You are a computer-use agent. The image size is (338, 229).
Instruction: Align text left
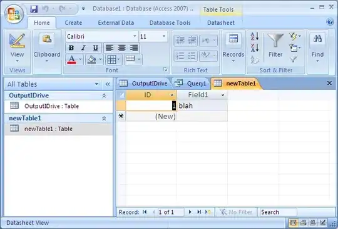[x=110, y=48]
